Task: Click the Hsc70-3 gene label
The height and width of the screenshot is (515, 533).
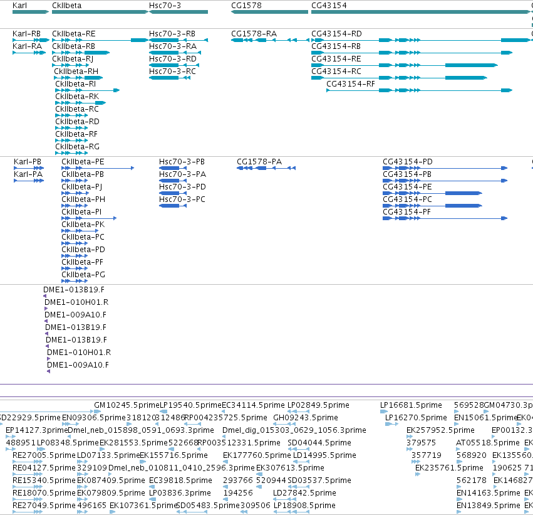Action: click(x=165, y=6)
